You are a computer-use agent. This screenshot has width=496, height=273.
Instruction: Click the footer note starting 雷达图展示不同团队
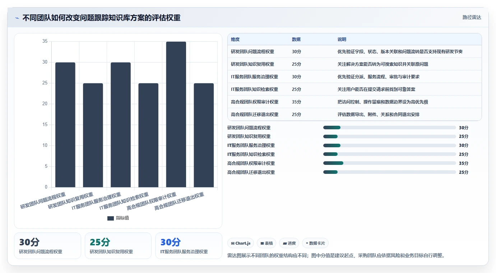click(x=336, y=255)
